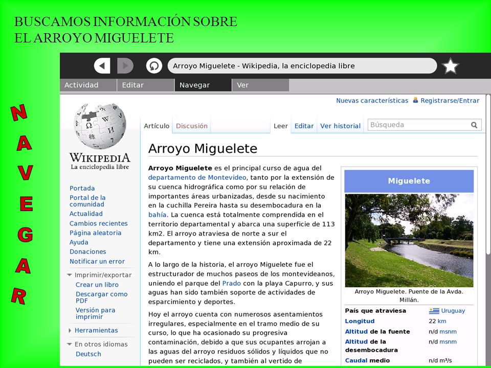Open the Ver historial tab
Screen dimensions: 491x368
tap(341, 126)
